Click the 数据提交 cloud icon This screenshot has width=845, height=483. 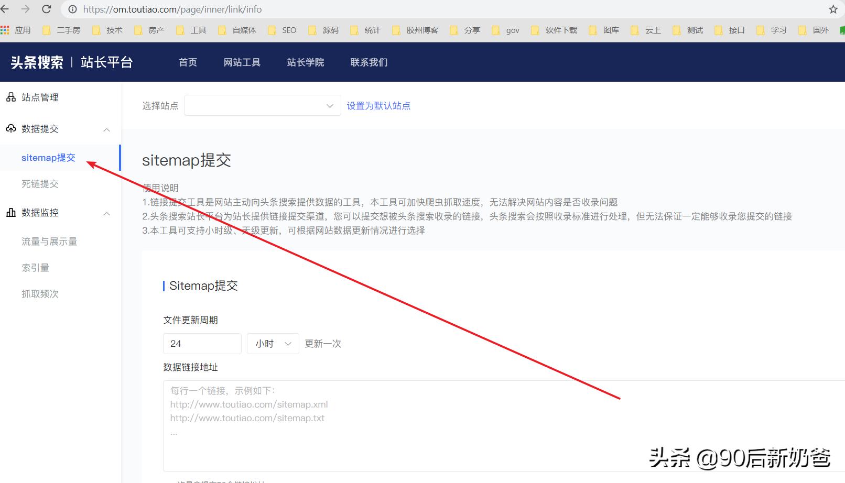10,129
